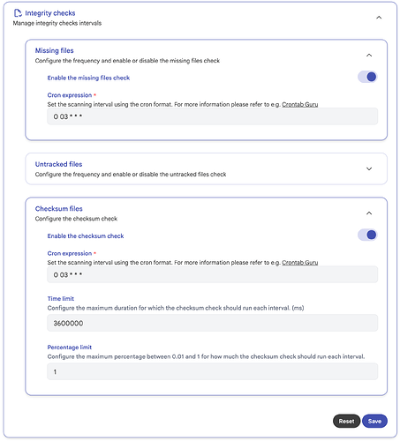Click the Reset button
Image resolution: width=400 pixels, height=441 pixels.
(x=346, y=421)
